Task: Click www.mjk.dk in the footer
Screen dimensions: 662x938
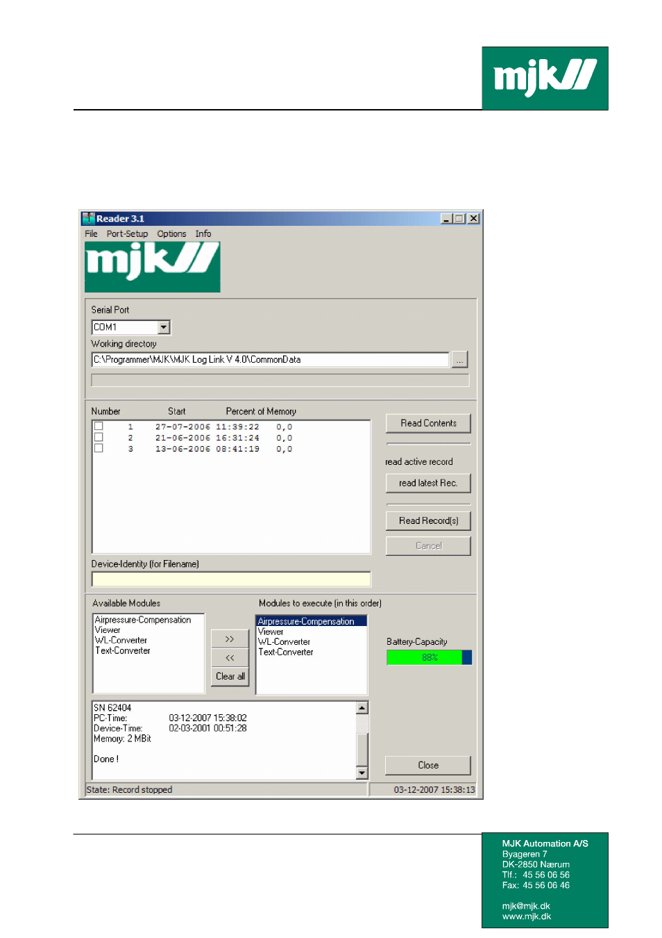Action: 527,916
